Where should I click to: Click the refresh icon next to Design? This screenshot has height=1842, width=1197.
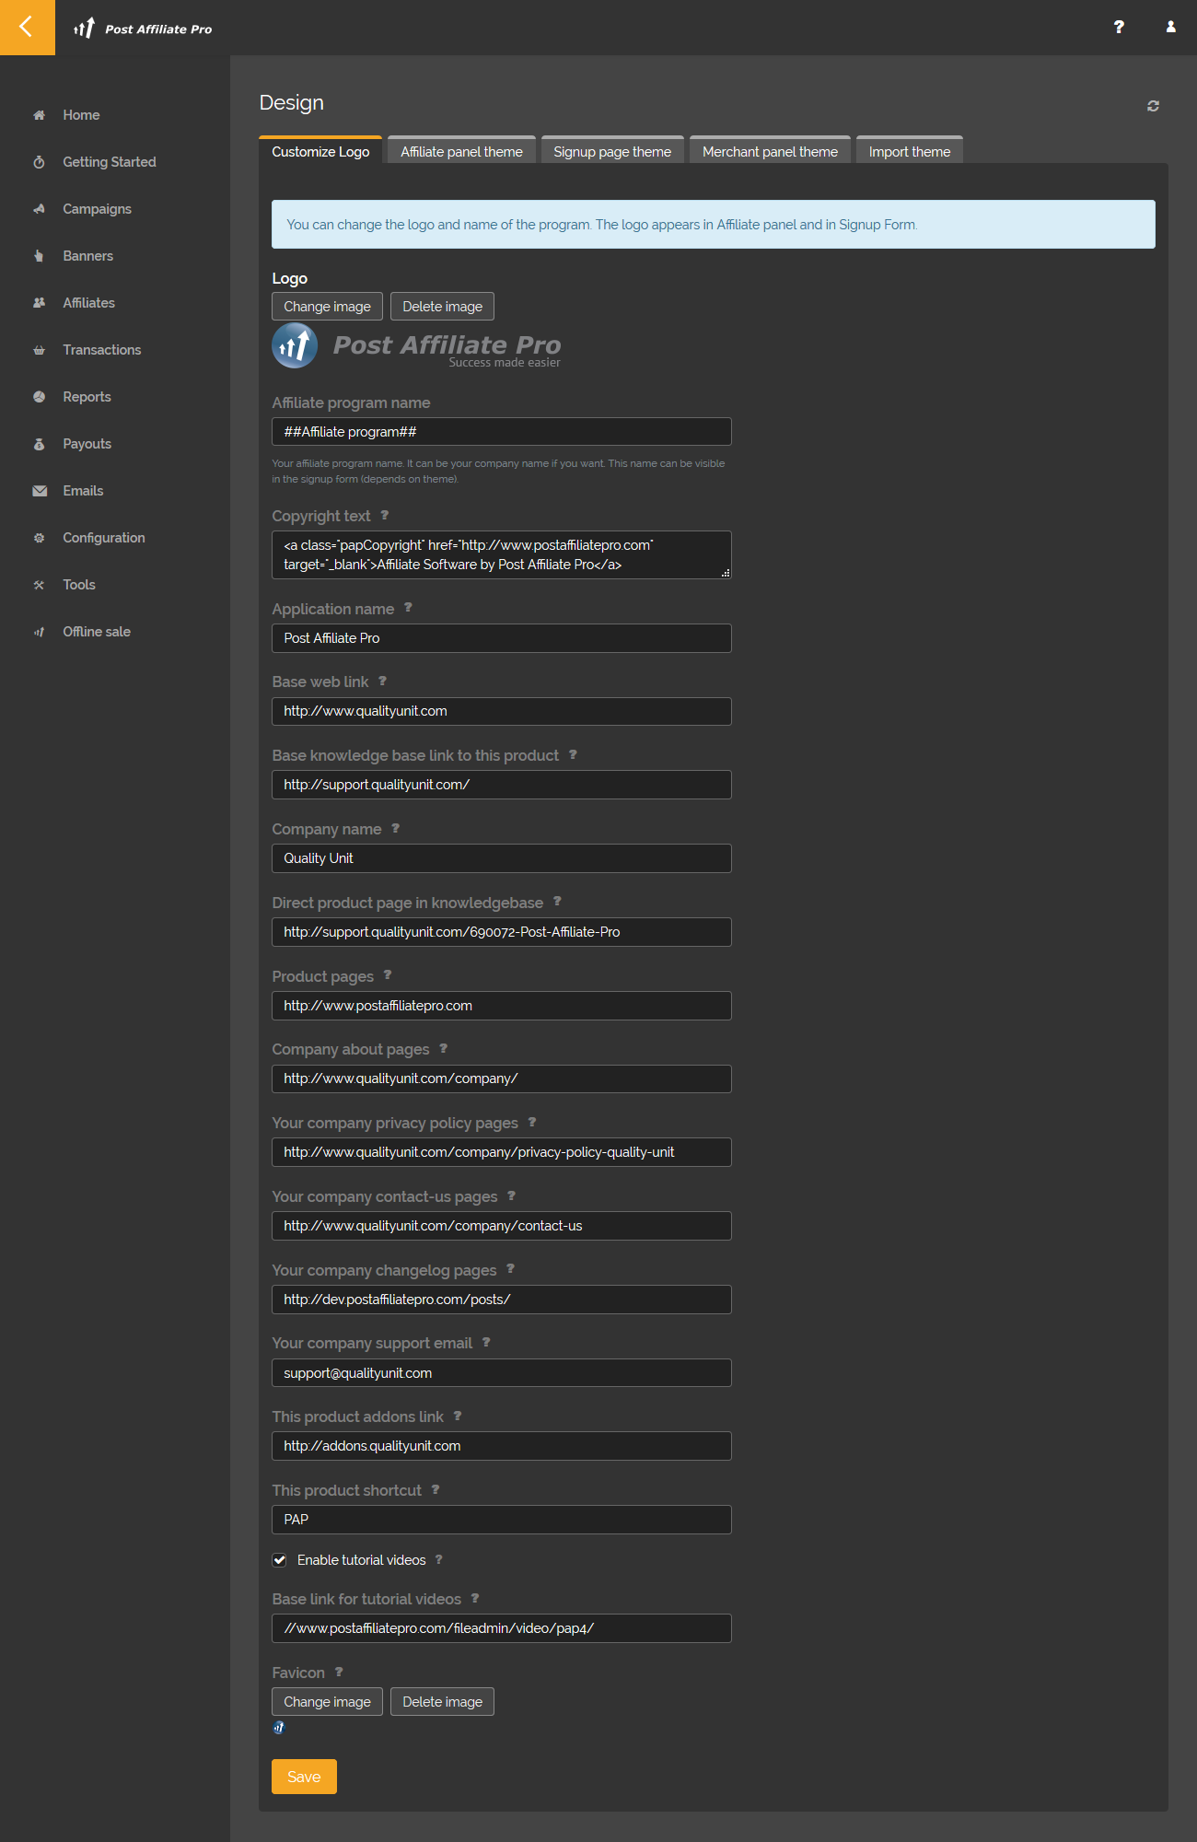point(1153,106)
